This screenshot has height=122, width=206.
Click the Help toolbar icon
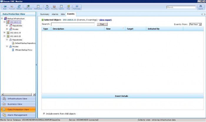coord(68,7)
